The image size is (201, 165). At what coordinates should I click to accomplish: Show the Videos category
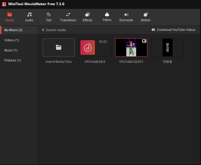tap(12, 40)
